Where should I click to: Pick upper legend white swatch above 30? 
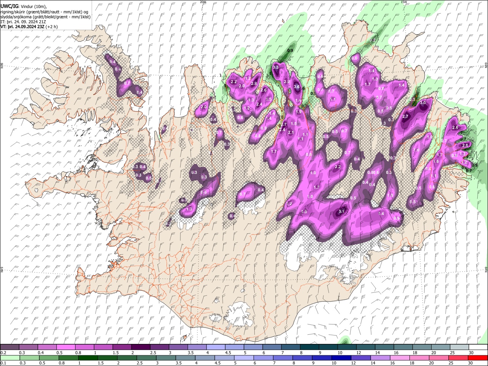click(x=478, y=347)
